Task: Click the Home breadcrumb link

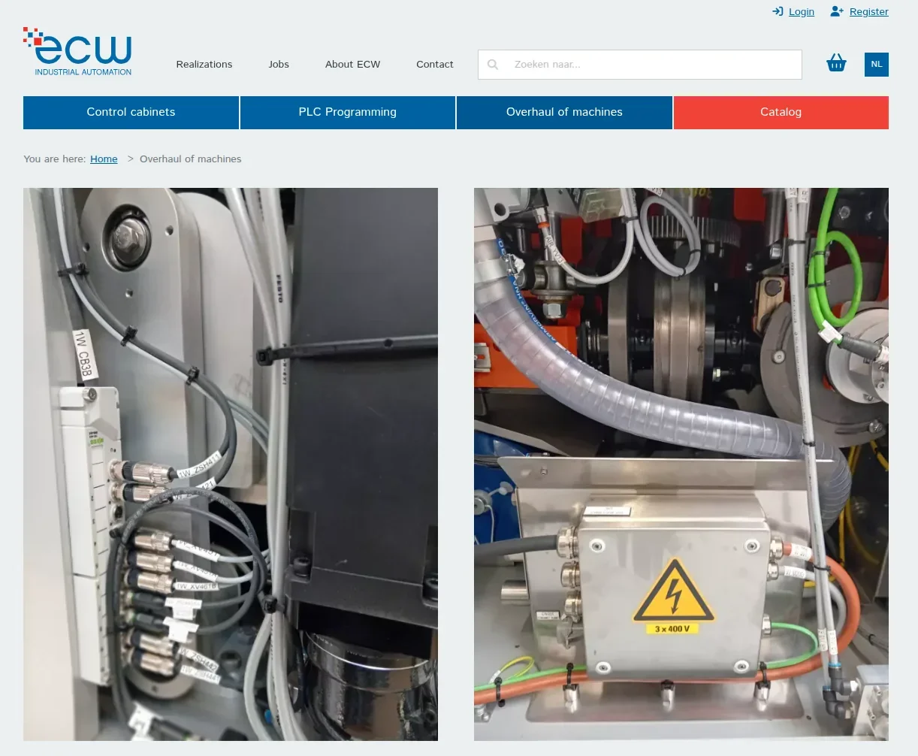Action: tap(104, 159)
